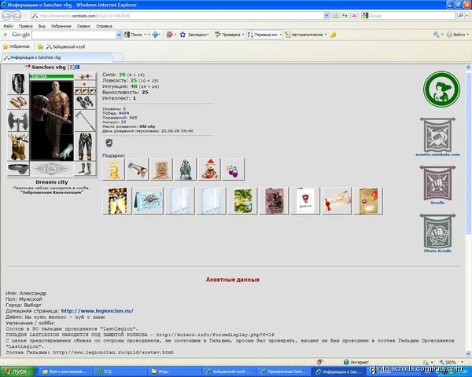Switch to the Игры taskbar folder
Viewport: 472px width, 377px height.
[x=174, y=372]
